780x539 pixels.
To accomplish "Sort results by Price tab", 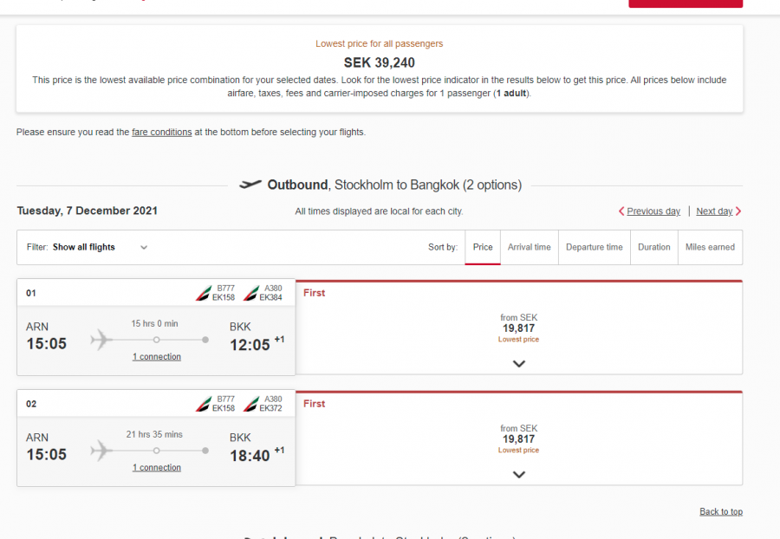I will click(x=483, y=247).
